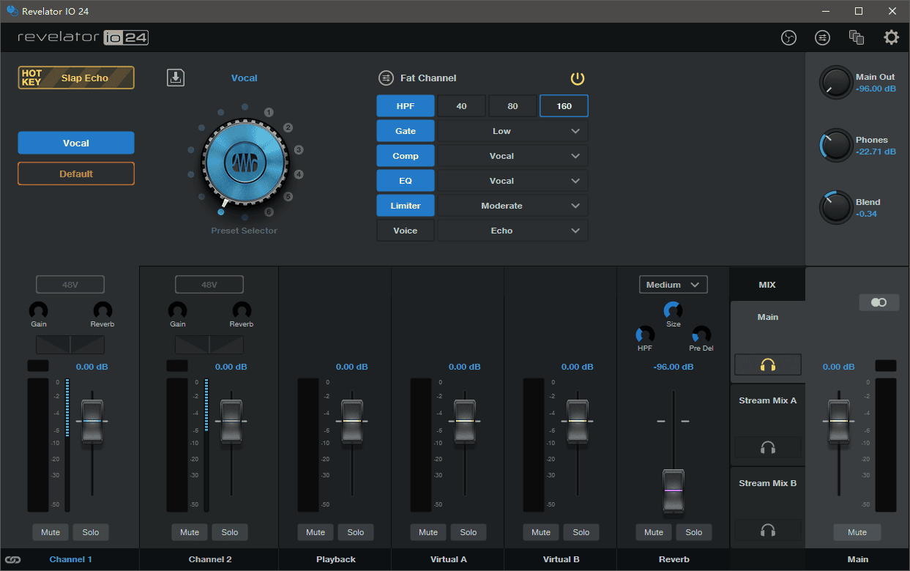Click the sliders icon beside Fat Channel label
The width and height of the screenshot is (910, 571).
(386, 78)
